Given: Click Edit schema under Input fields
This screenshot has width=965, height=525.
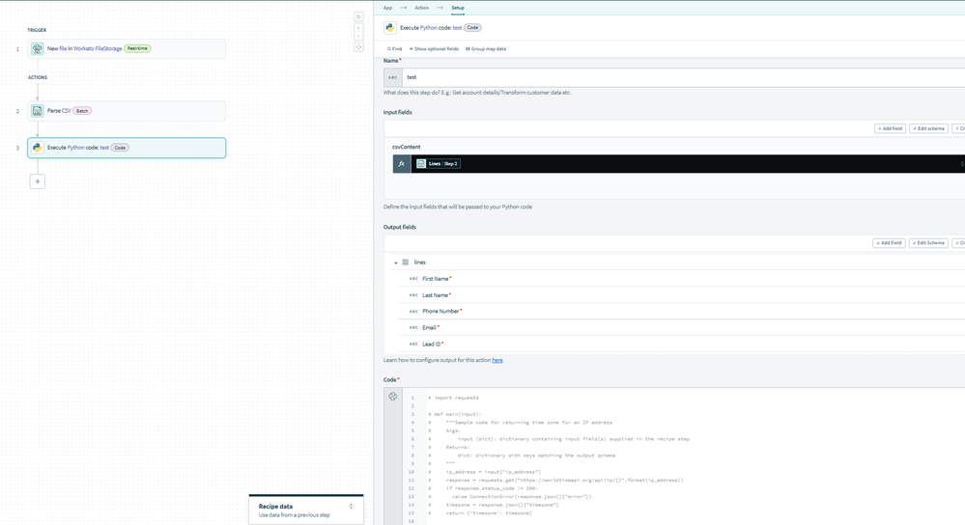Looking at the screenshot, I should pyautogui.click(x=928, y=128).
